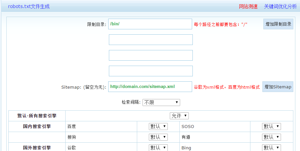Viewport: 300px width, 151px height.
Task: Click the 国外搜索引擎 row header
Action: (37, 147)
